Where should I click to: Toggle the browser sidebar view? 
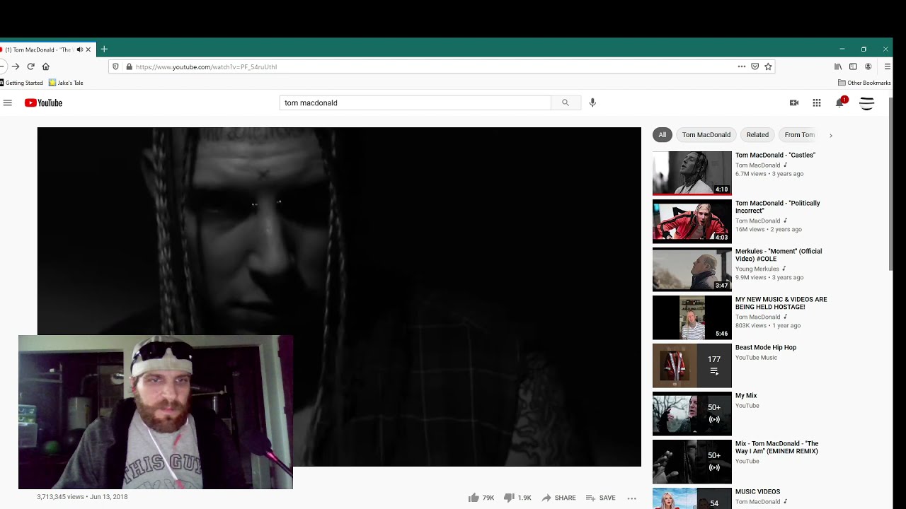coord(853,66)
